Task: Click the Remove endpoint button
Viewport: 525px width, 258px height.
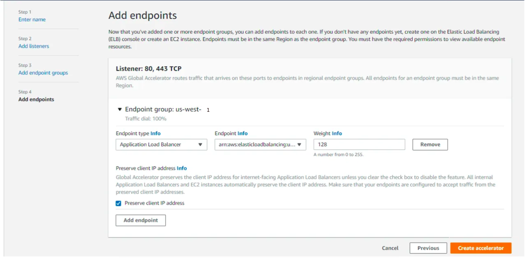Action: coord(430,145)
